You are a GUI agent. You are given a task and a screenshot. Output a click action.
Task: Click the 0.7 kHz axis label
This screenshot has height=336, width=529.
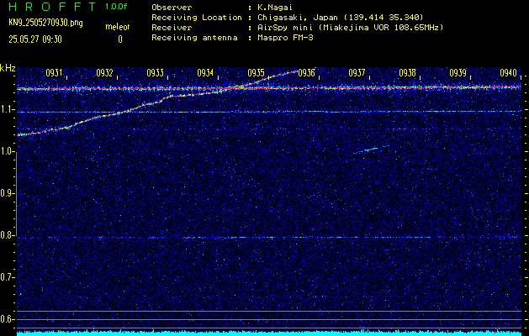point(8,277)
